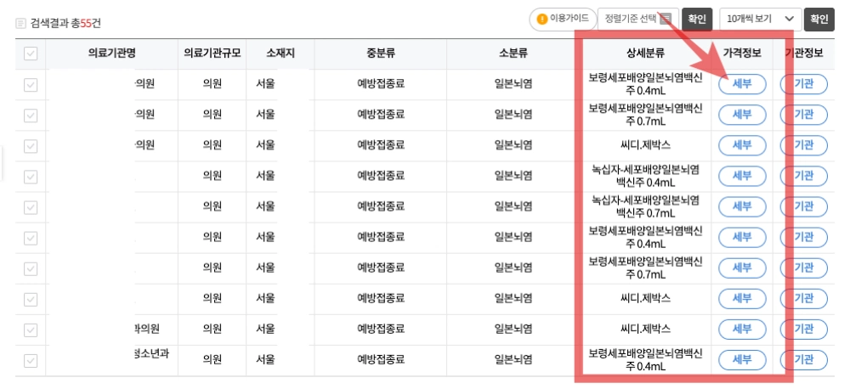The height and width of the screenshot is (389, 850).
Task: Select the 가격정보 column header
Action: (742, 54)
